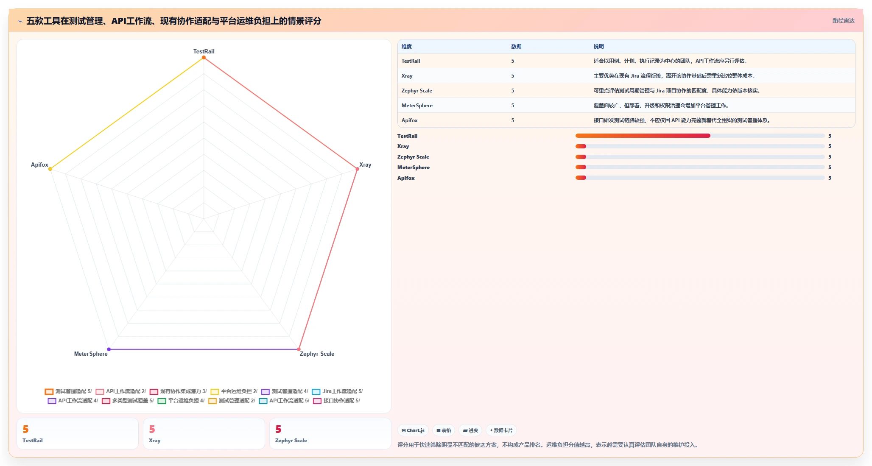
Task: Click the Xray data point on the radar
Action: click(358, 169)
